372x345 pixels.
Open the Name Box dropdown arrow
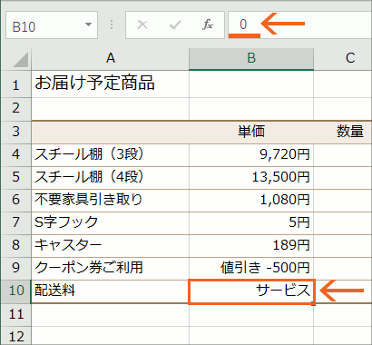point(88,25)
